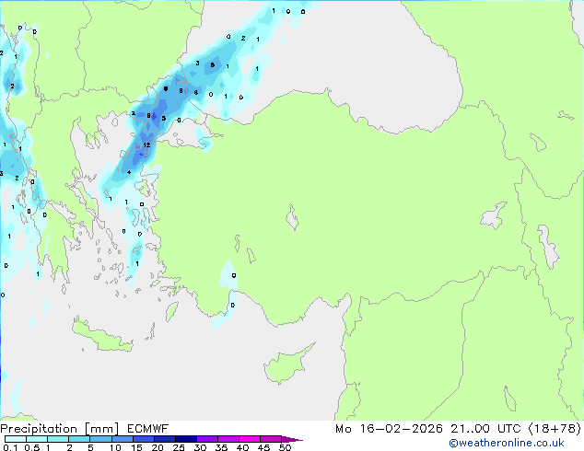Viewport: 584px width, 451px height.
Task: Click legend tick label '20'
Action: (x=158, y=447)
